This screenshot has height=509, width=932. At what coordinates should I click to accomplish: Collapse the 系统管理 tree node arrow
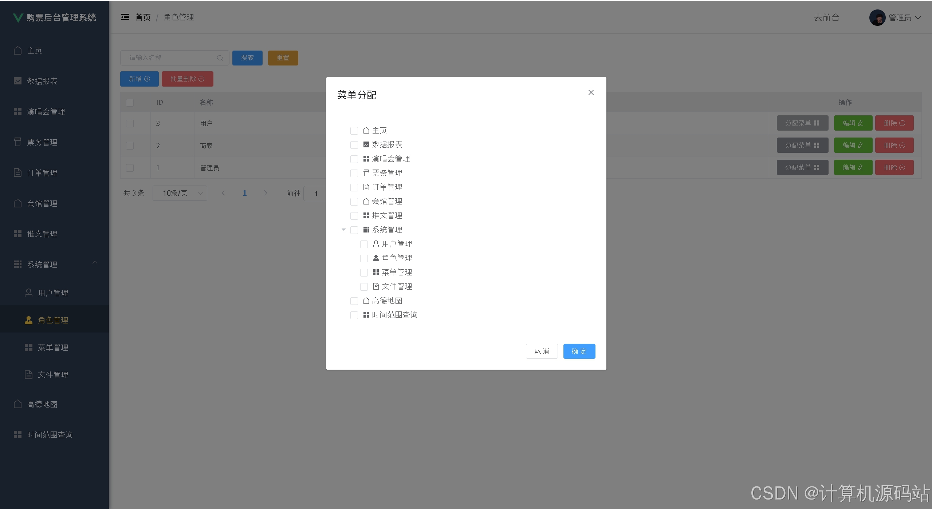point(343,230)
